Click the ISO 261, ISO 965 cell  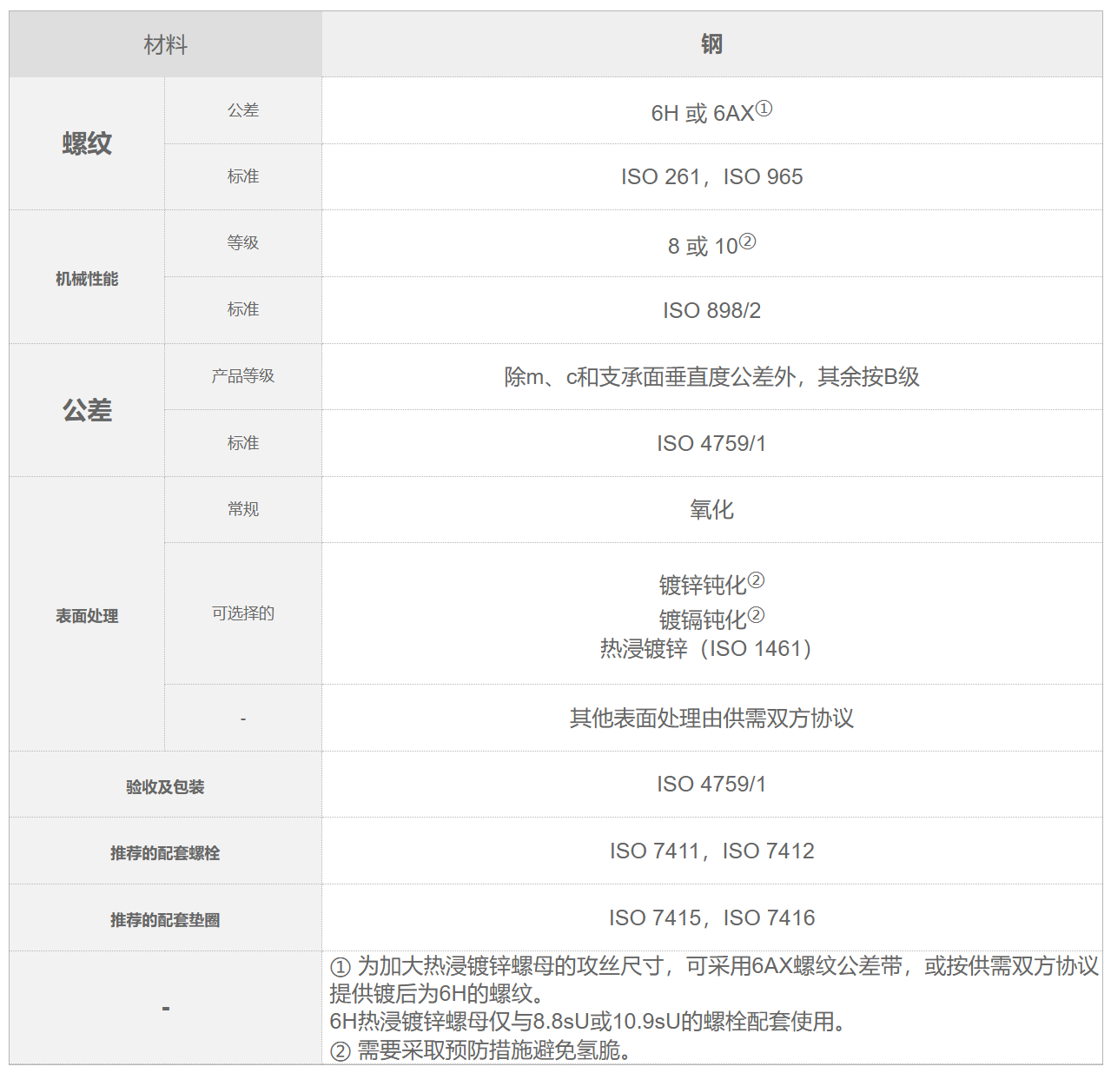click(711, 176)
